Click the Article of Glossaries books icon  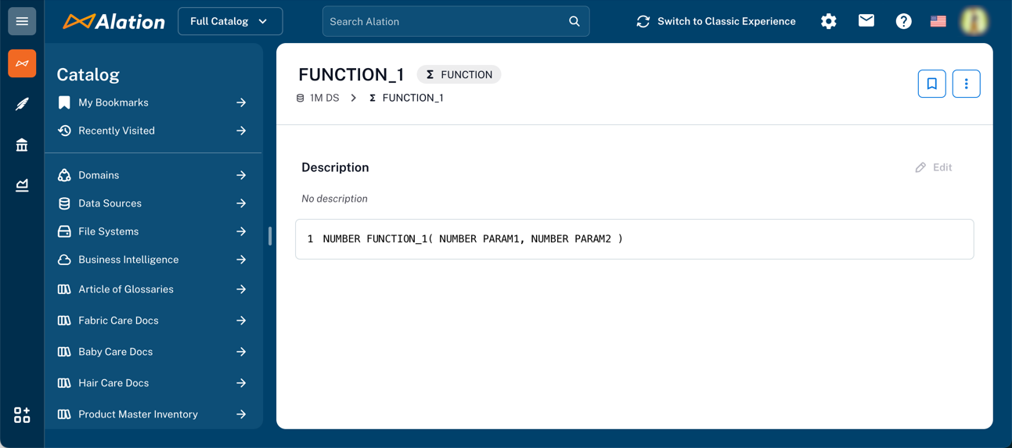[x=64, y=289]
